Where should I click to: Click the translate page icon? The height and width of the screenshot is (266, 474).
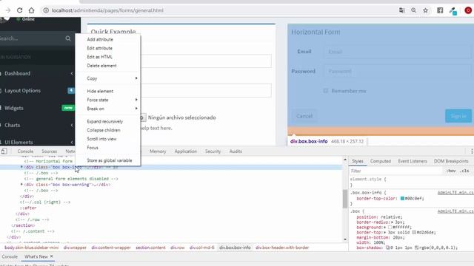pos(401,10)
